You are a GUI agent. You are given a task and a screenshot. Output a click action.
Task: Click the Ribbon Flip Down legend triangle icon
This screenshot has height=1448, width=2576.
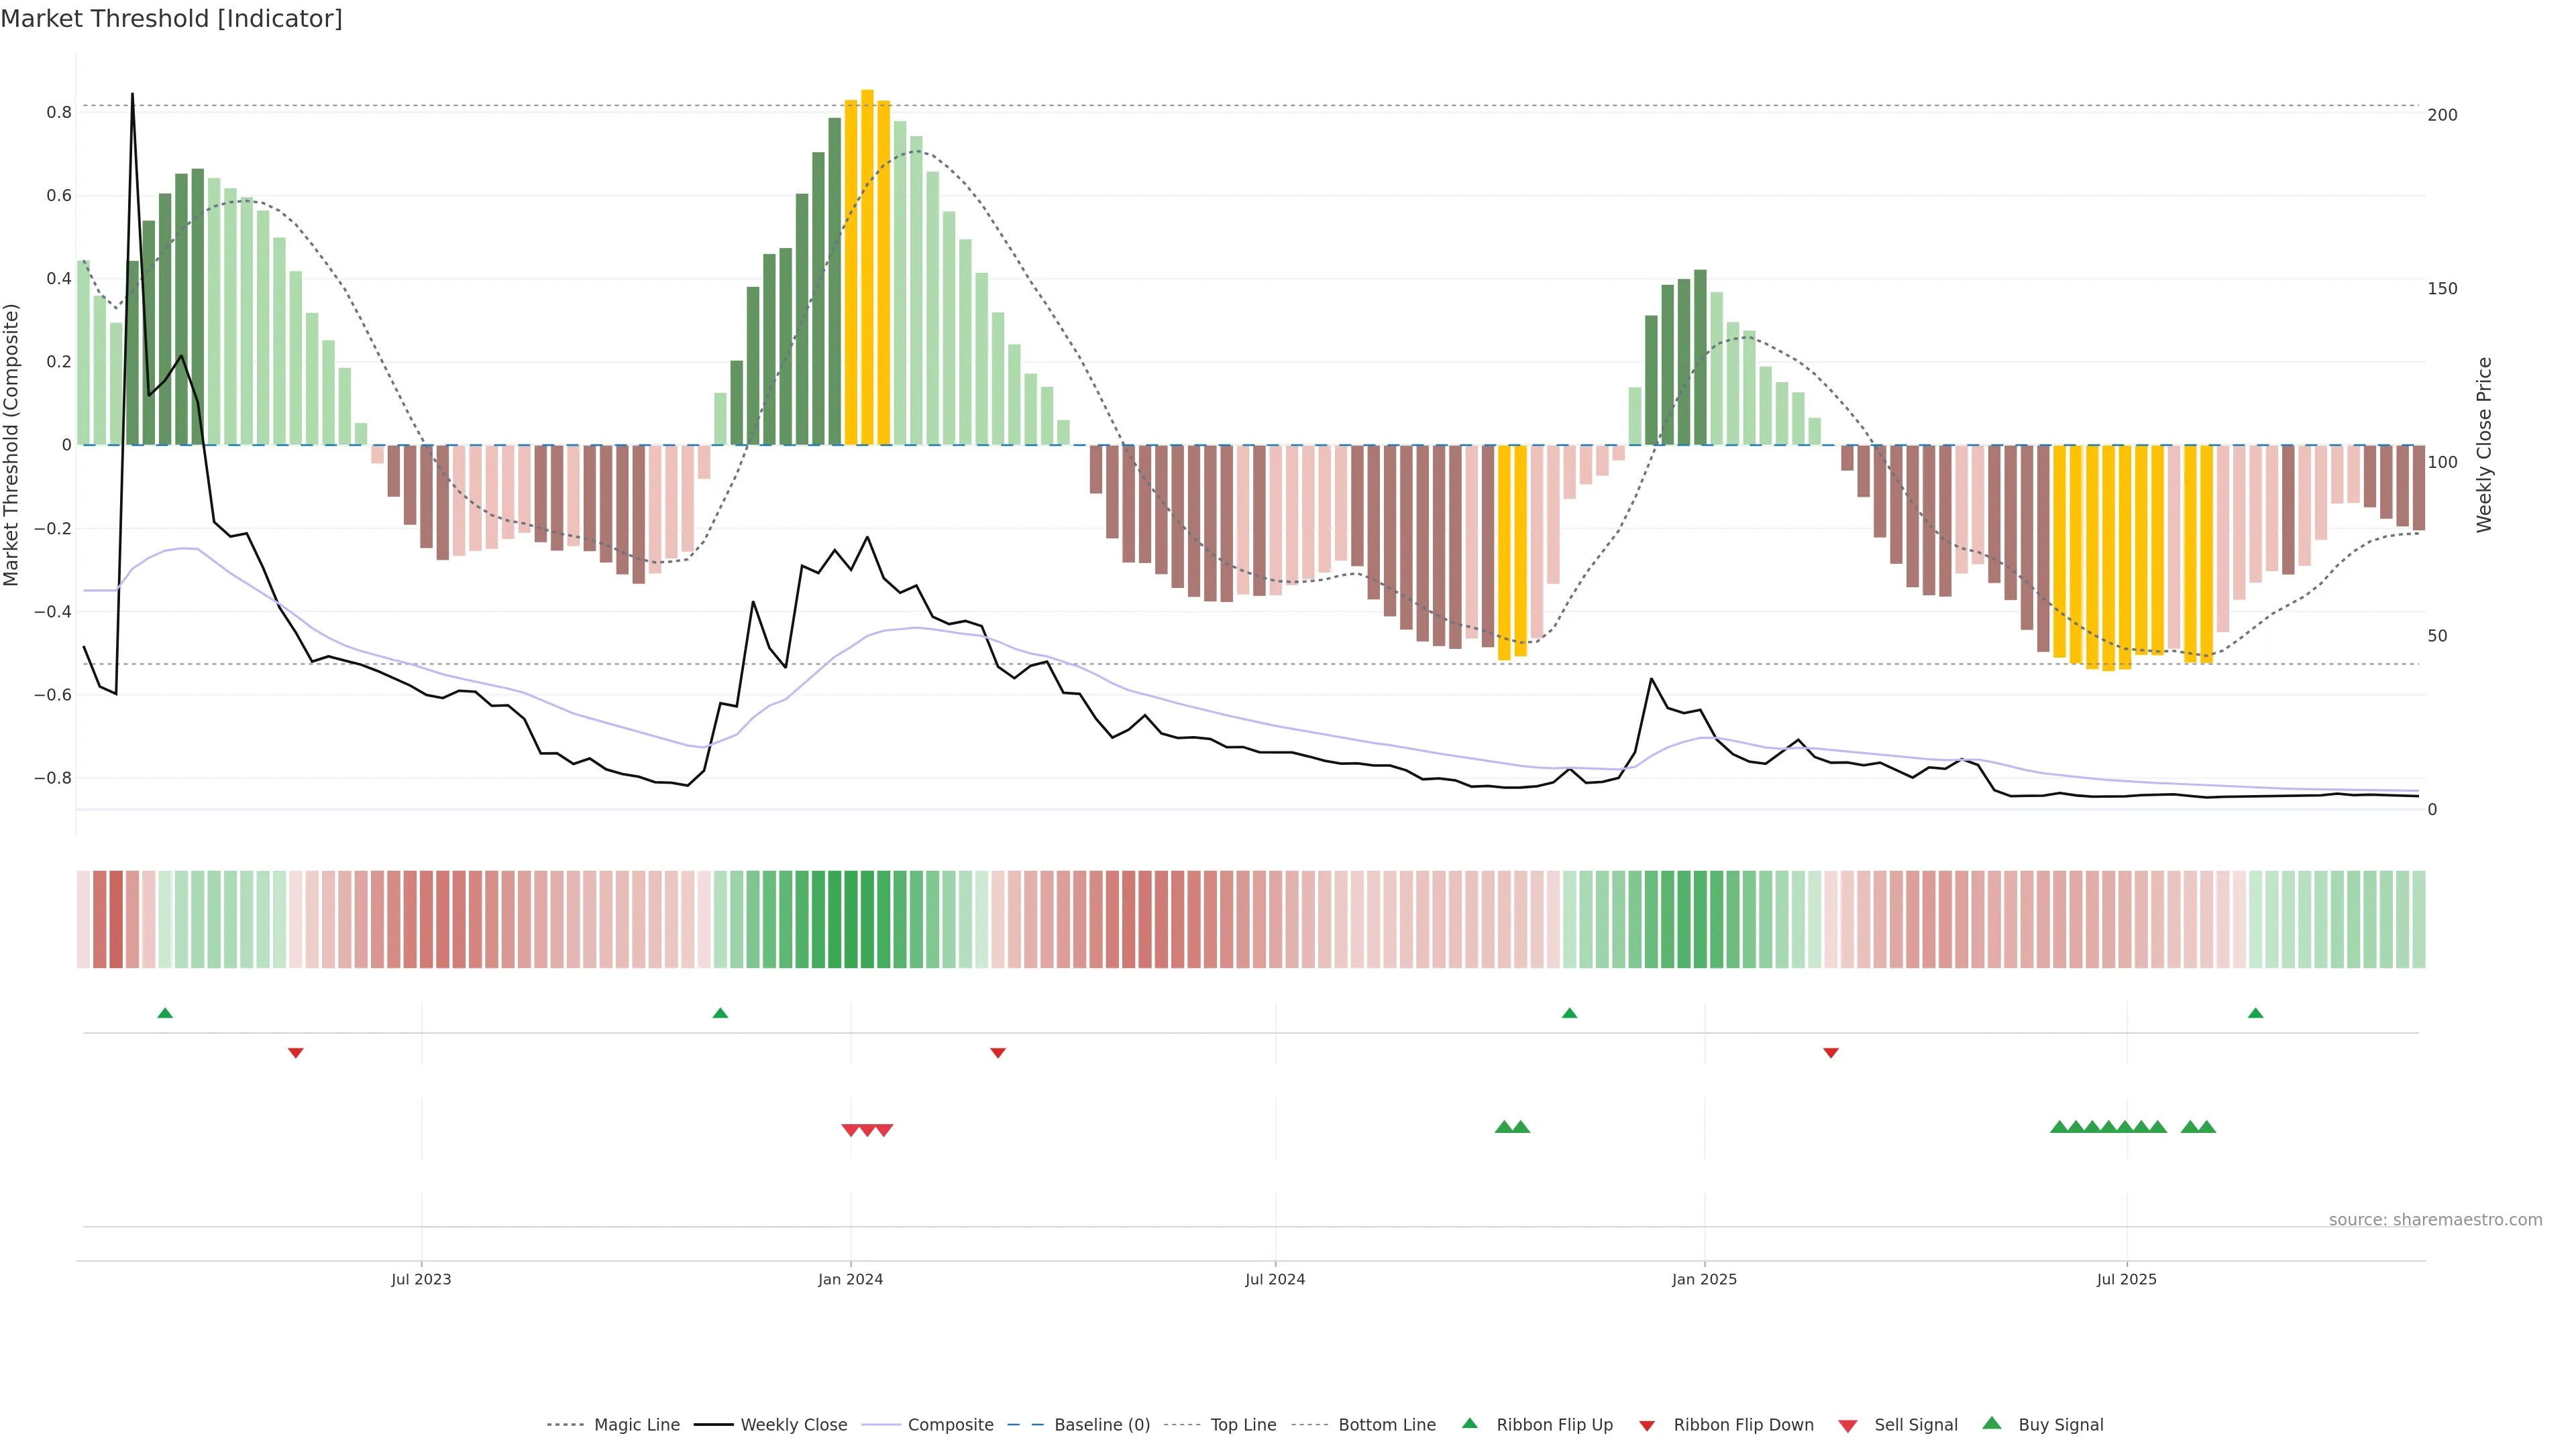(1647, 1426)
